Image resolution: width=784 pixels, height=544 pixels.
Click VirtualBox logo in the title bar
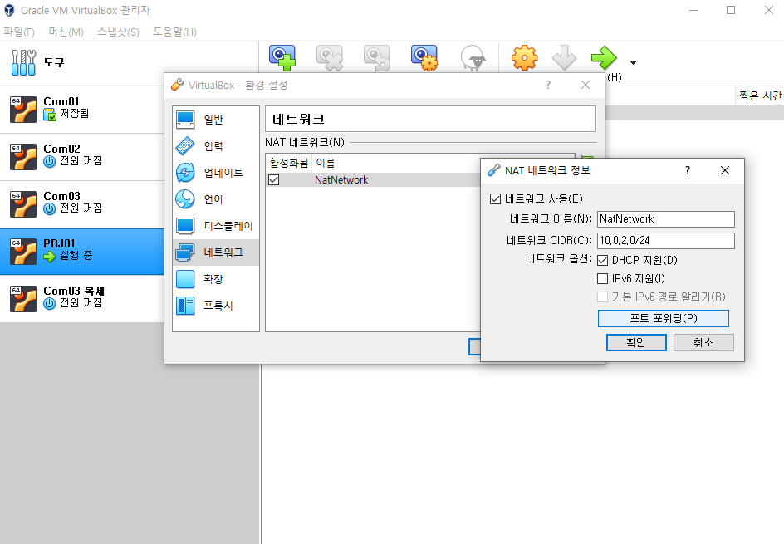pos(9,10)
